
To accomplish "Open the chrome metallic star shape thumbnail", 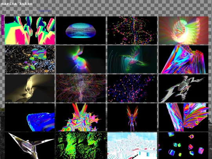I will coord(29,146).
